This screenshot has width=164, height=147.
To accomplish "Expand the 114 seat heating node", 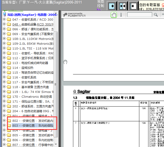I will (x=4, y=67).
